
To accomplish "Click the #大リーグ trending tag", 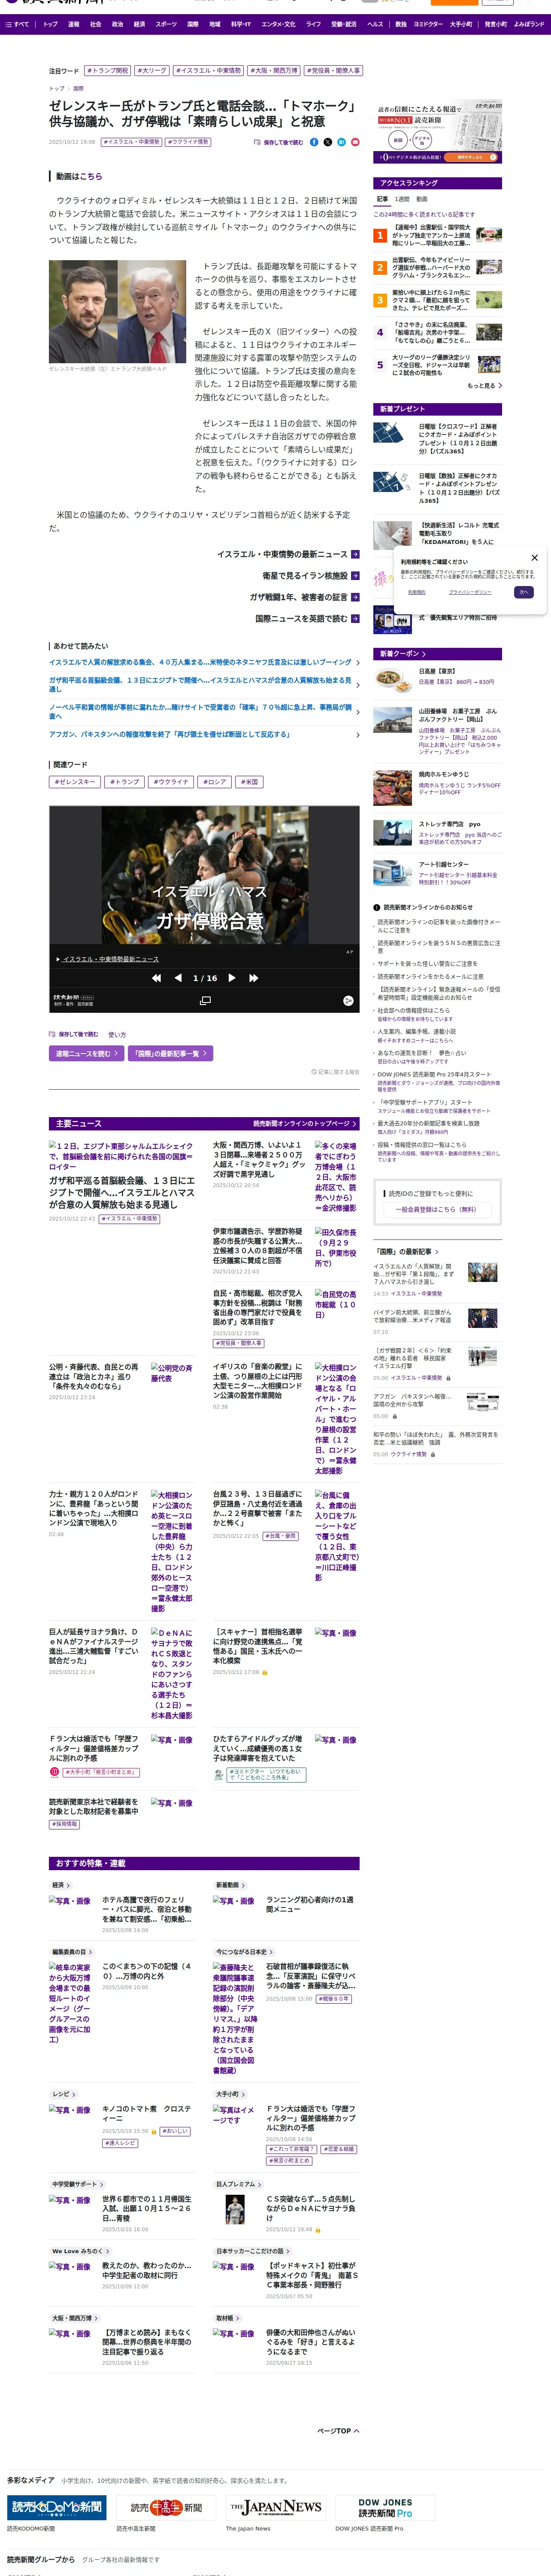I will point(152,71).
